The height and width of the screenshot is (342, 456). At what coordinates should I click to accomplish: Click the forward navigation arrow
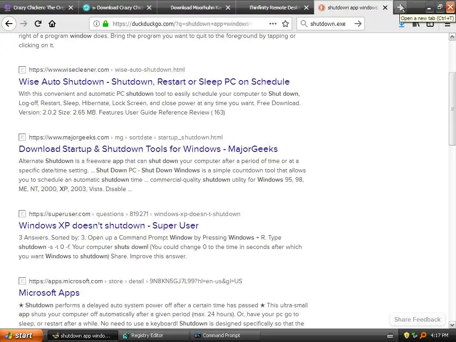[24, 24]
